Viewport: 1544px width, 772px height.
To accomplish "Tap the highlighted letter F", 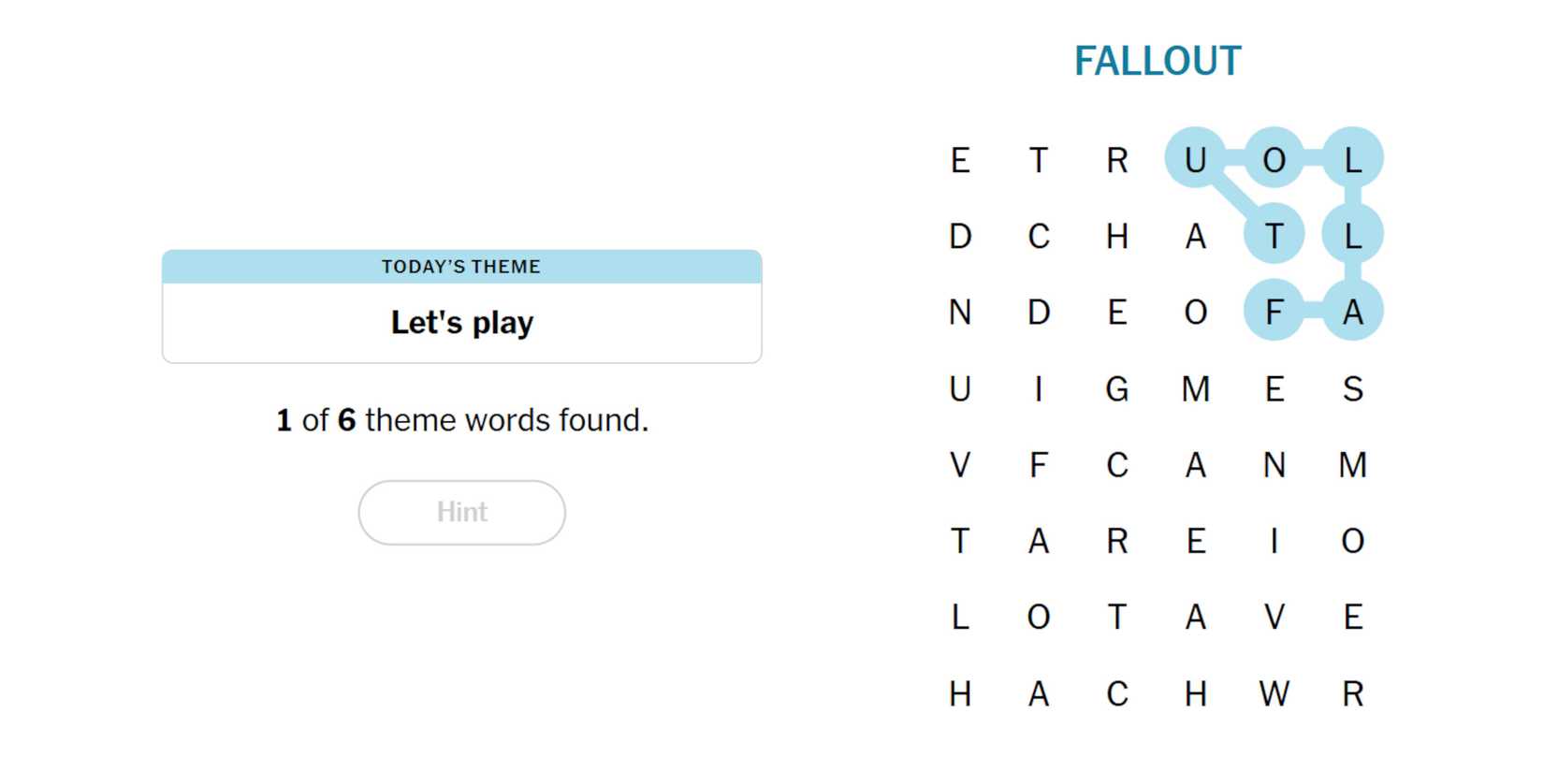I will coord(1274,312).
